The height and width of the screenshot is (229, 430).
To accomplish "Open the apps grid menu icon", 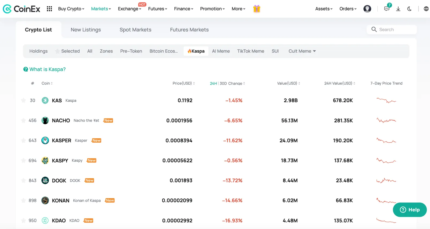I will tap(49, 9).
